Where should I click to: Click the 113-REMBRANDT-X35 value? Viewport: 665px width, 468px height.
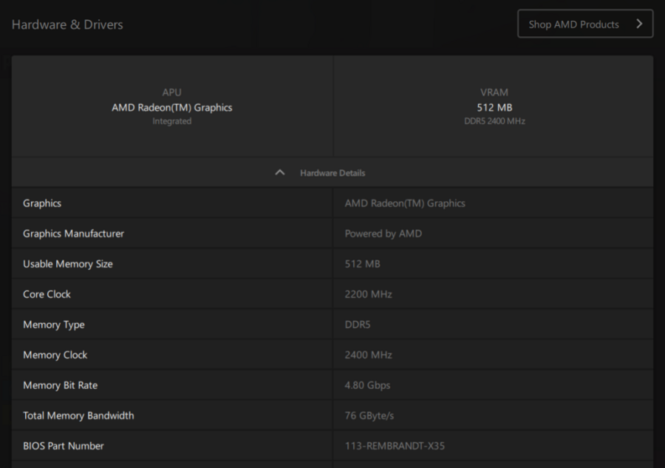point(395,446)
